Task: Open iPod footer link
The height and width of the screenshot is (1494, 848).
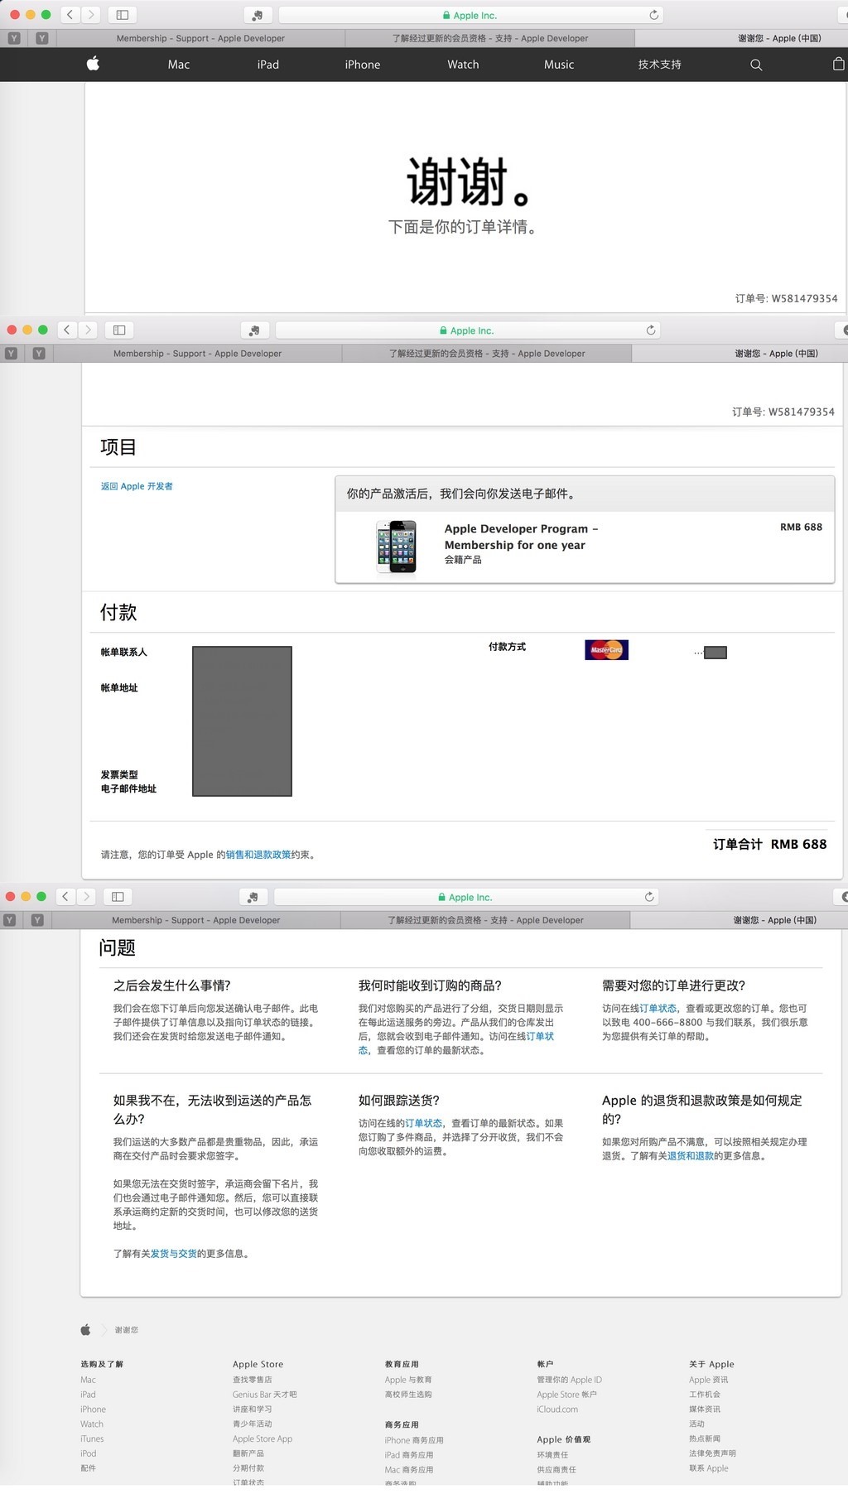Action: (x=89, y=1453)
